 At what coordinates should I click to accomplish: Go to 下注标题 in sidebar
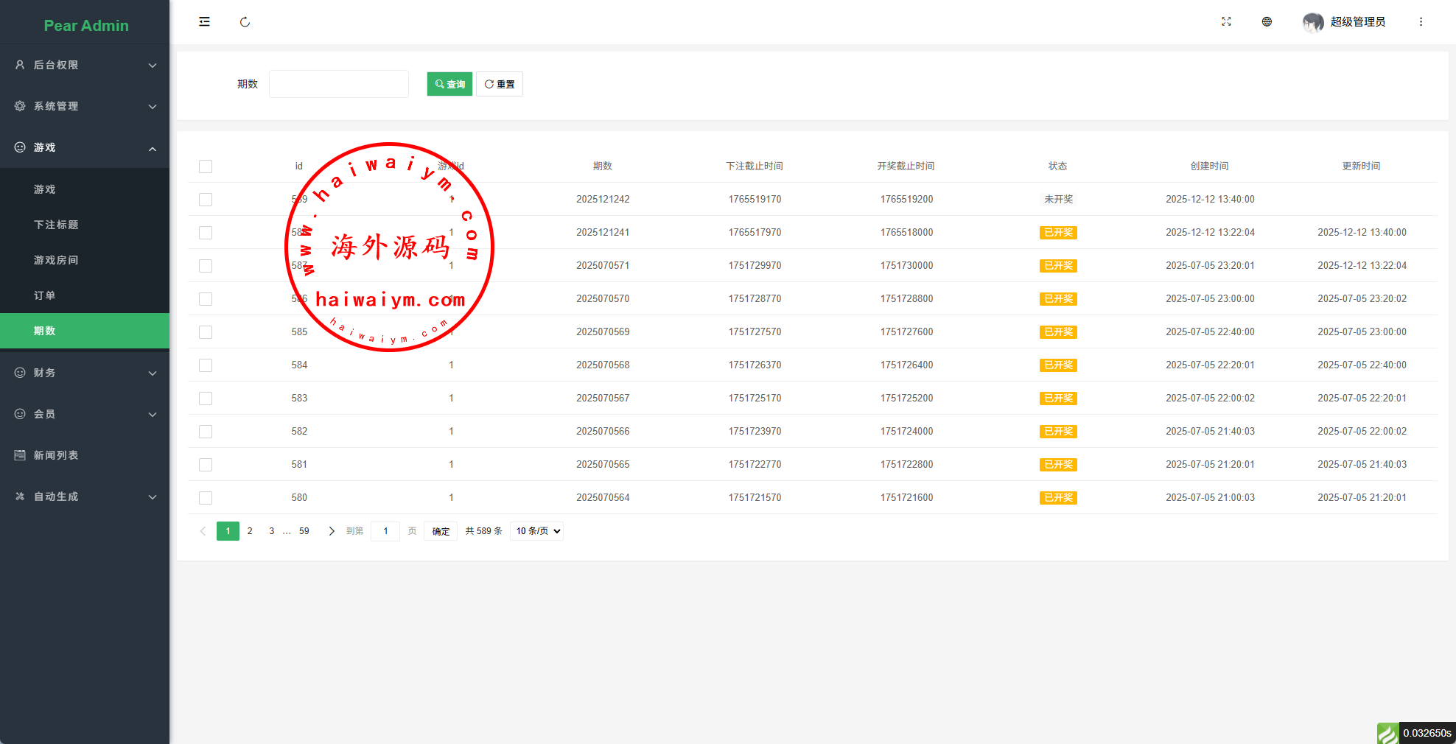(x=56, y=225)
